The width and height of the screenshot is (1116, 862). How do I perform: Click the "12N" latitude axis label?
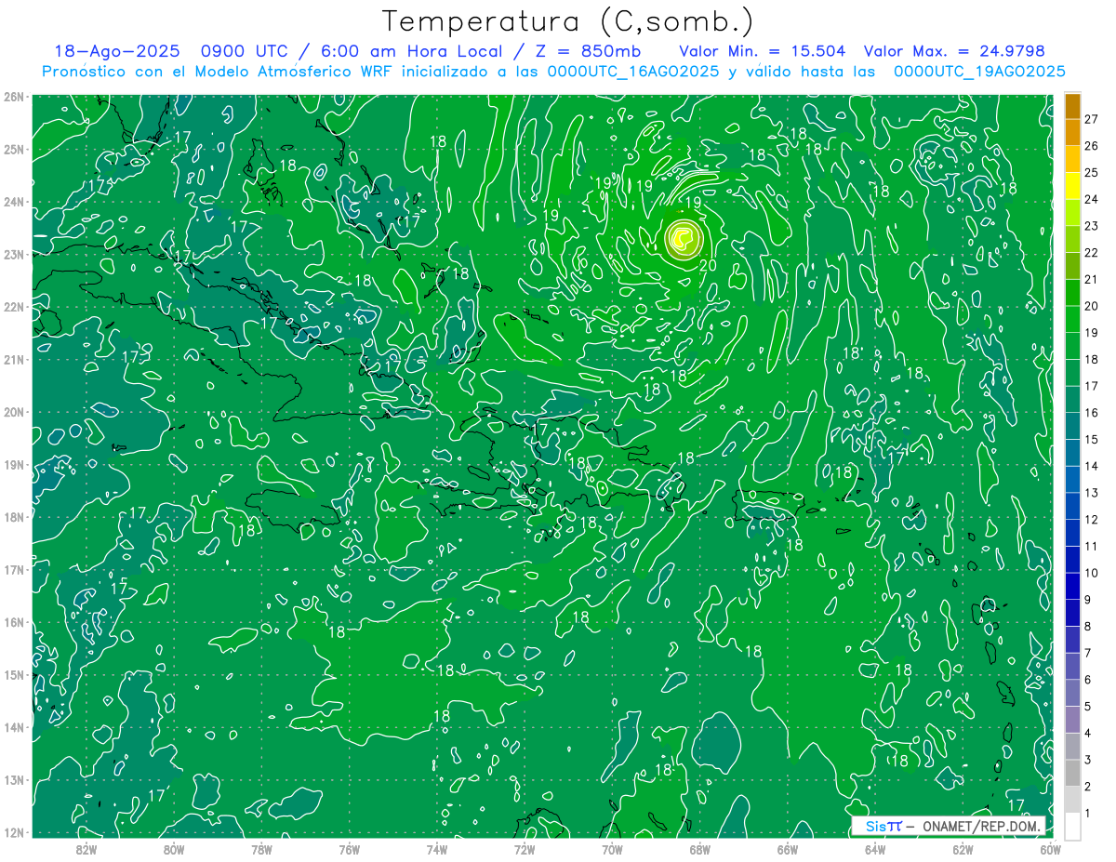pos(13,832)
